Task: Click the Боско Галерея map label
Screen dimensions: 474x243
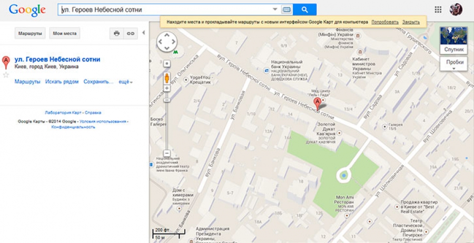Action: pos(158,122)
